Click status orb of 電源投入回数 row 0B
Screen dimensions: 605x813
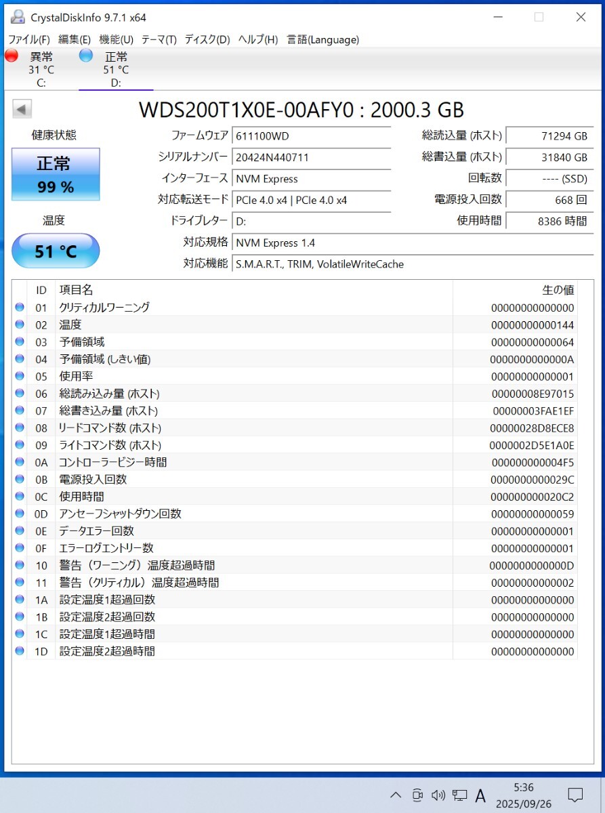(20, 479)
